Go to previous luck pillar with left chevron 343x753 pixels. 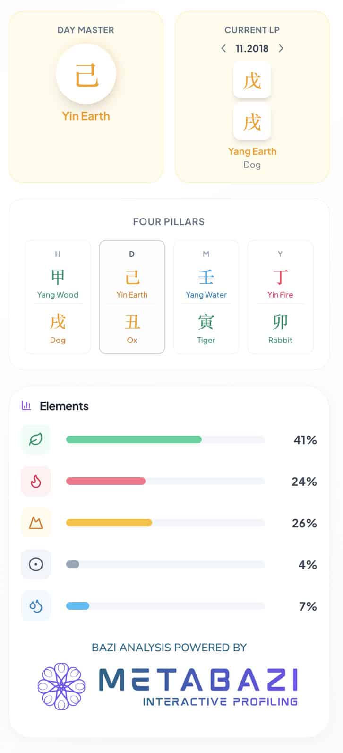click(223, 48)
